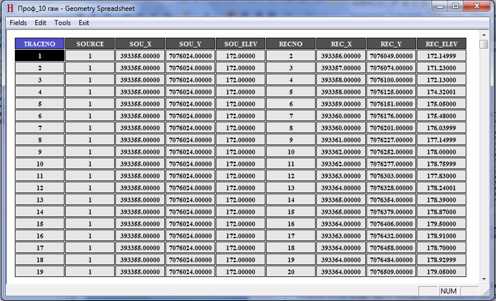Click the scroll down arrow of vertical scrollbar

pyautogui.click(x=484, y=279)
